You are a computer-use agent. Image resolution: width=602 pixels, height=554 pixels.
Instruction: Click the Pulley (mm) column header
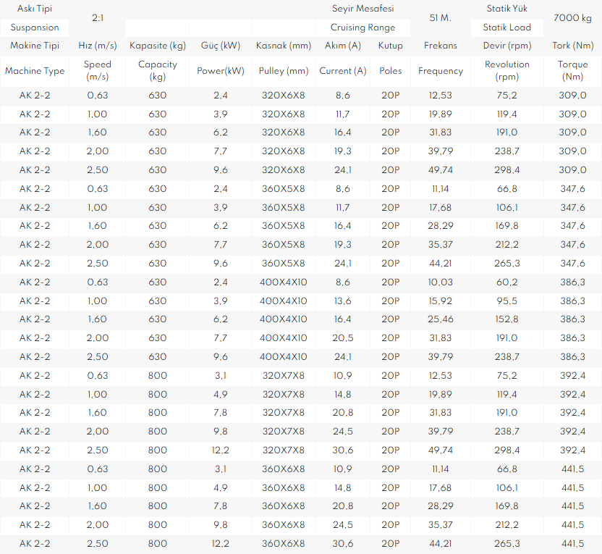(284, 71)
